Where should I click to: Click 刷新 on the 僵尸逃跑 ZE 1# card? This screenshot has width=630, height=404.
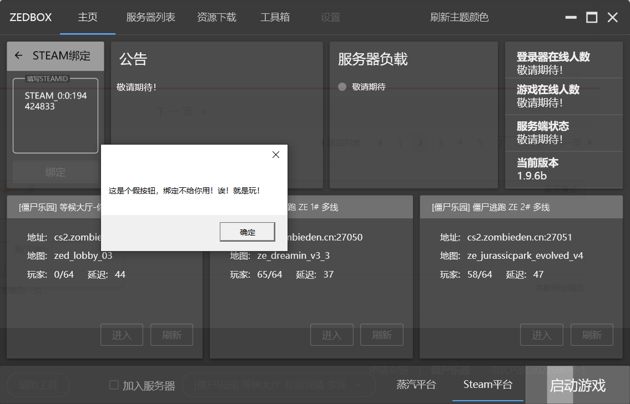click(x=381, y=335)
